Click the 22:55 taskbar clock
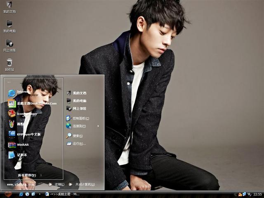The image size is (264, 198). coord(257,194)
